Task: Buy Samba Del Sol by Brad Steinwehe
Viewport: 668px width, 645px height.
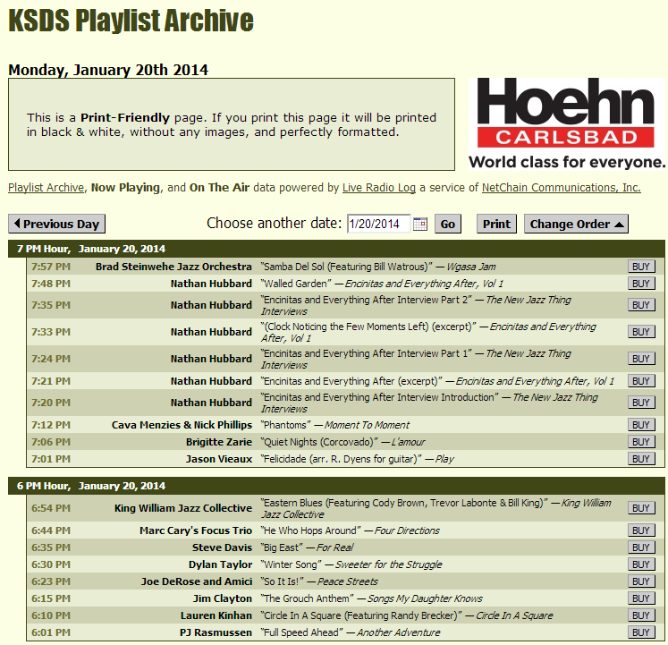Action: pos(641,267)
